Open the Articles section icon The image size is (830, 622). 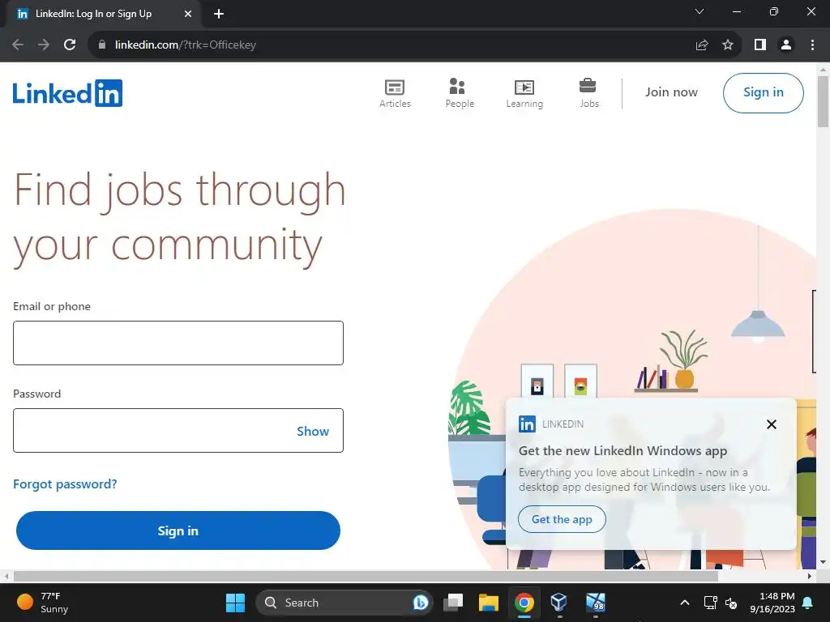[395, 87]
